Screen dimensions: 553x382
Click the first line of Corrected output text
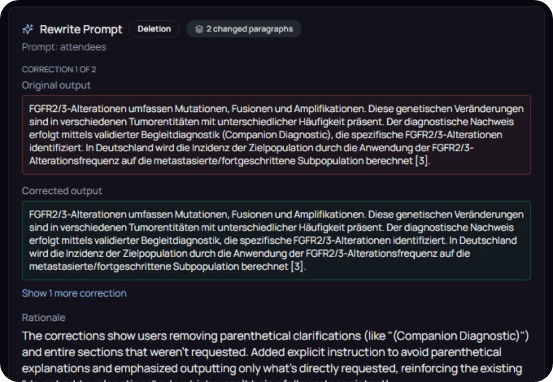[276, 214]
